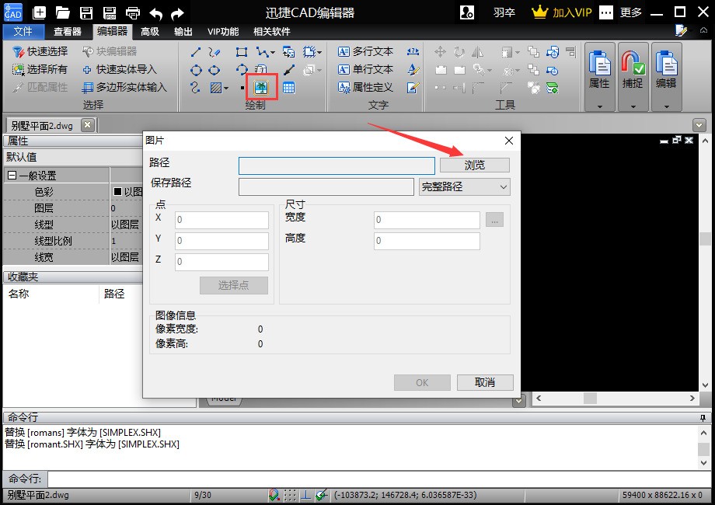
Task: Click the table insert icon
Action: [288, 88]
